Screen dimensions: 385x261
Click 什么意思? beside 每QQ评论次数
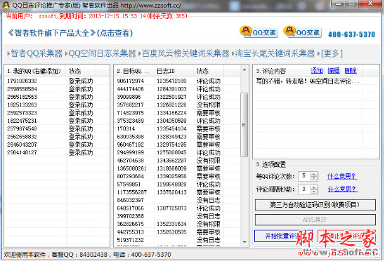(x=342, y=176)
